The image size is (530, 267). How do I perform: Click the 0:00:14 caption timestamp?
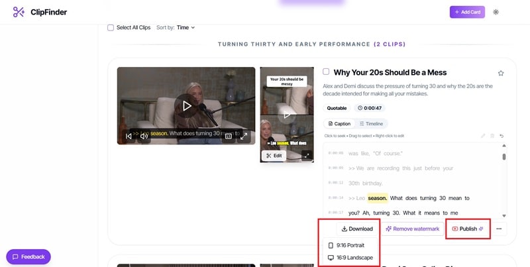[x=336, y=198]
